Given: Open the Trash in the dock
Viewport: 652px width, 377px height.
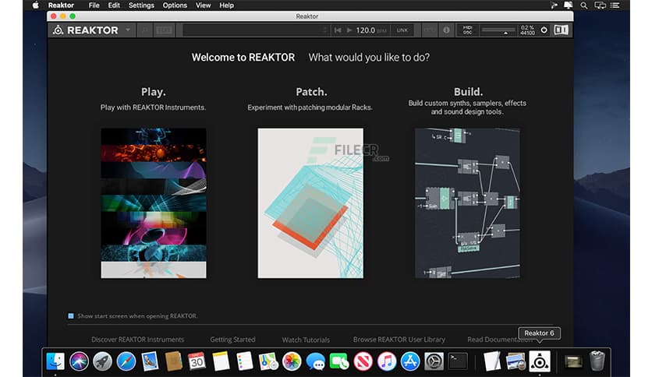Looking at the screenshot, I should click(x=597, y=361).
